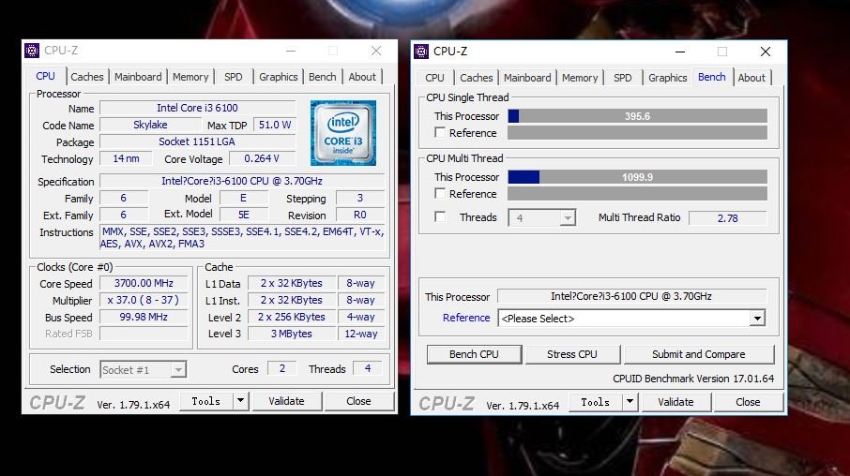
Task: Minimize the right CPU-Z Bench window
Action: tap(680, 52)
